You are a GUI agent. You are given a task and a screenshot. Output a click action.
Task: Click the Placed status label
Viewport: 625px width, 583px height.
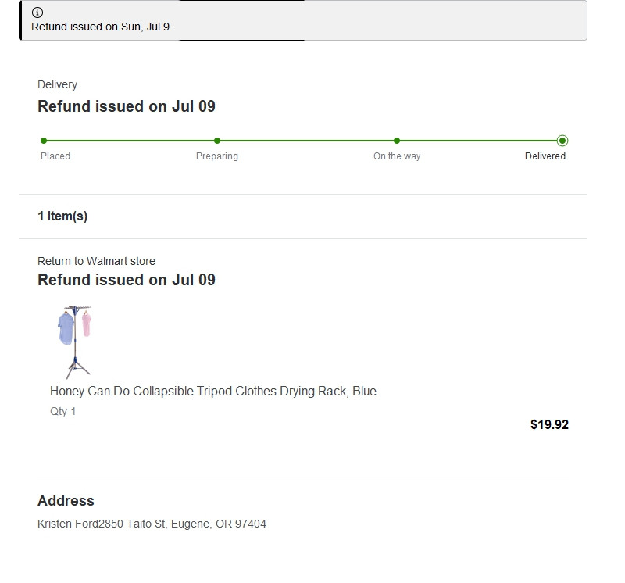pos(55,156)
